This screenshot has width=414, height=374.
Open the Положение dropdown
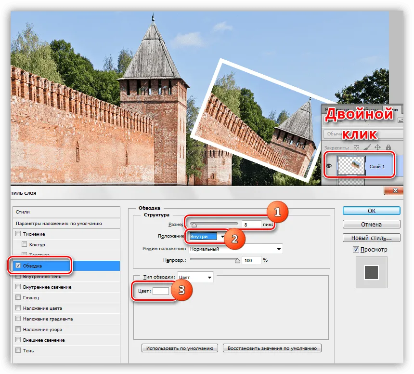point(207,236)
